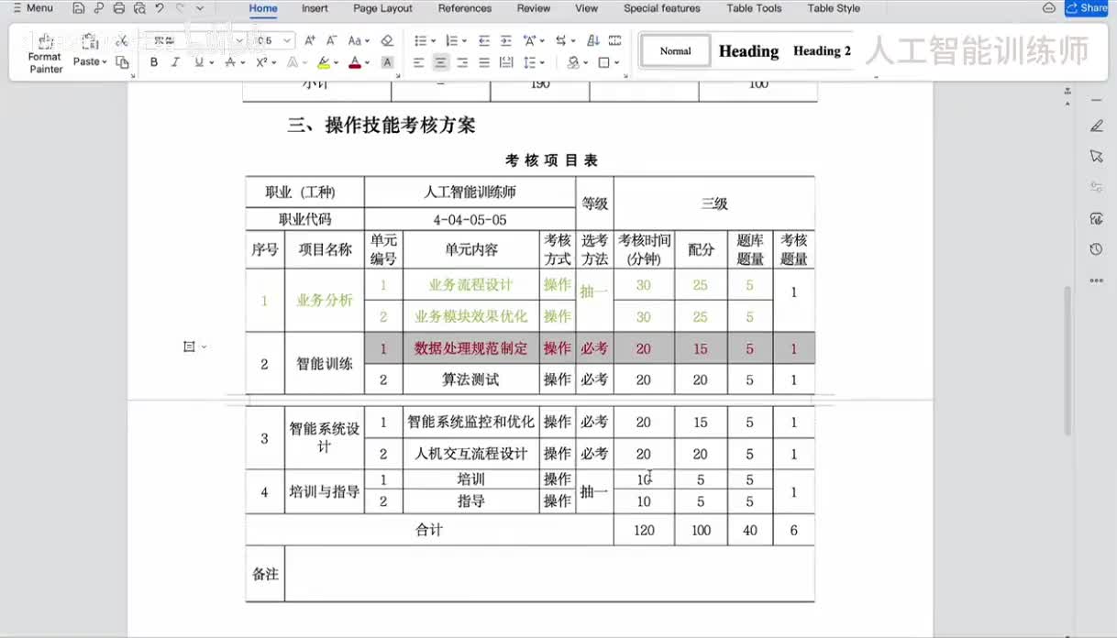Open settings sliders icon in right sidebar
1117x638 pixels.
(x=1096, y=187)
